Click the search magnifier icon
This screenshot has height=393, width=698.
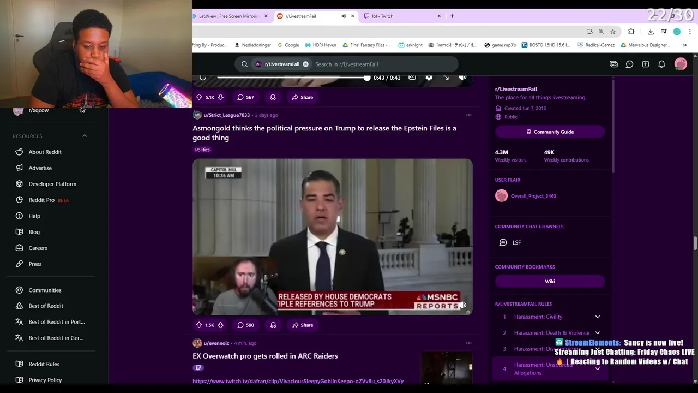(x=244, y=64)
